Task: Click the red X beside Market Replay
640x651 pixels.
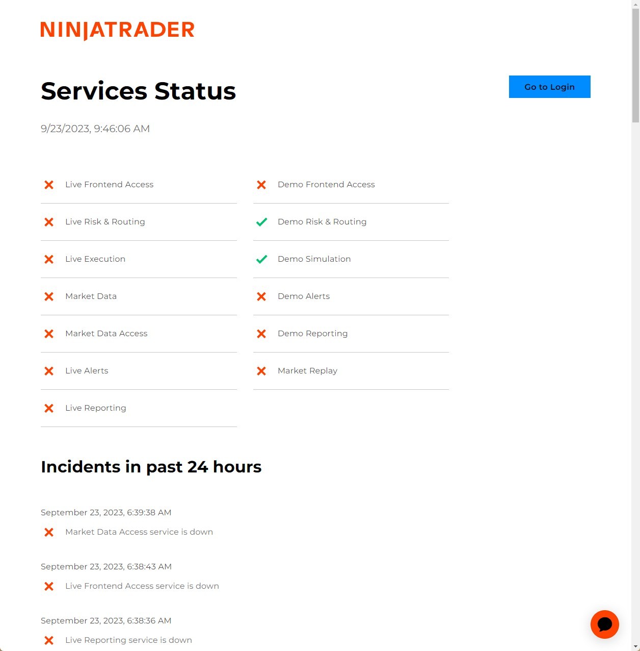Action: [x=261, y=371]
